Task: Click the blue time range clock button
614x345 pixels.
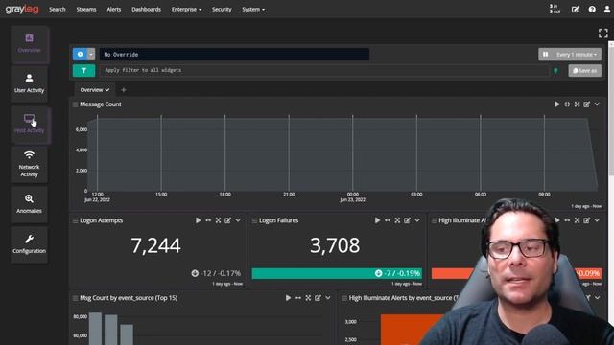Action: pos(80,54)
